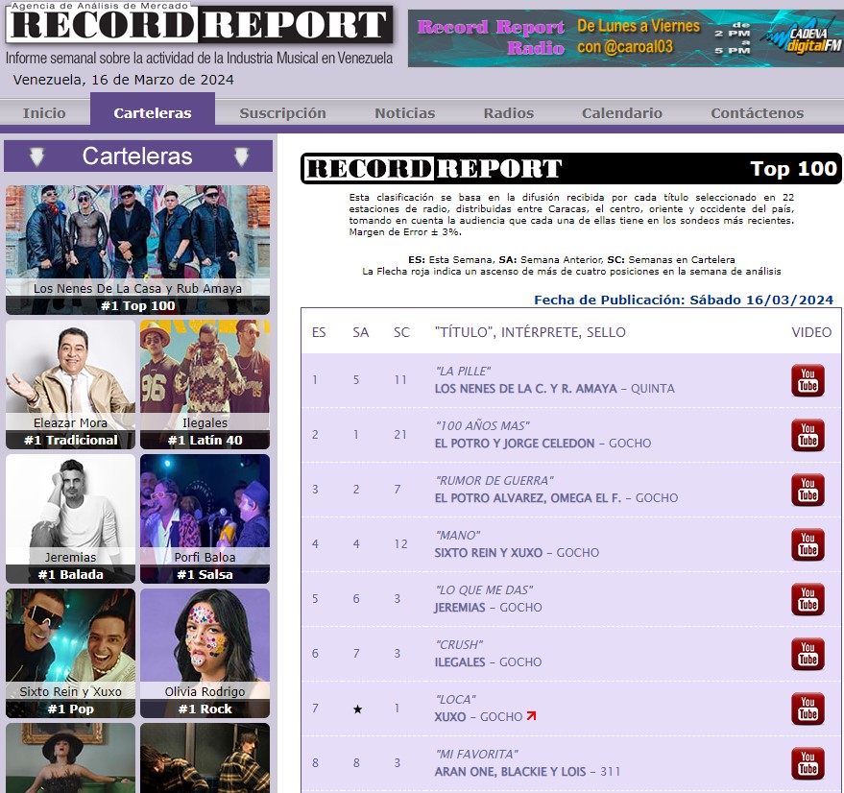Viewport: 844px width, 793px height.
Task: Open Jeremias #1 Balada chart
Action: pos(70,519)
